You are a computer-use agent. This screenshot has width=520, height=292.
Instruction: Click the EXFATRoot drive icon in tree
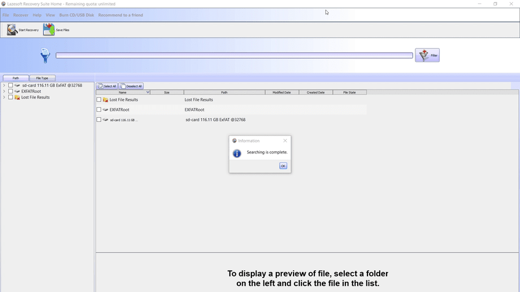click(17, 91)
